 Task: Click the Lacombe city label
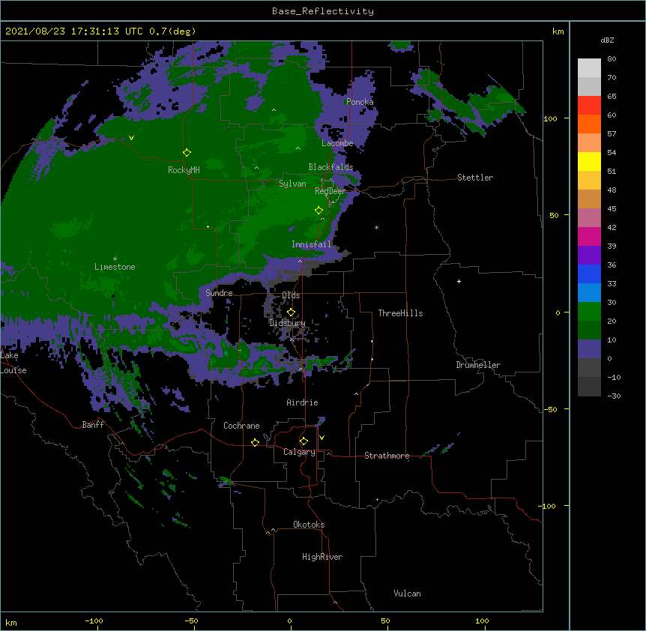click(x=337, y=143)
